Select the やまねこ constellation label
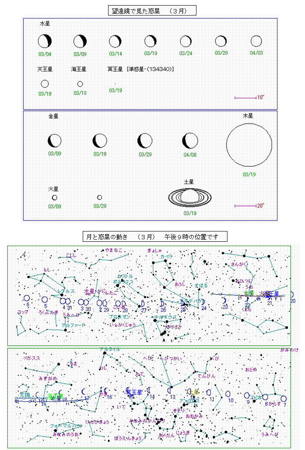 [114, 250]
